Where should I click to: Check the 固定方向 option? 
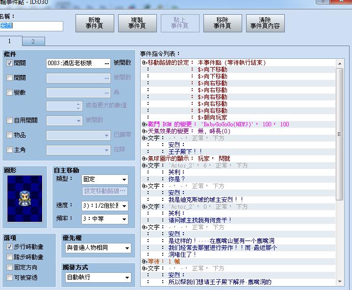[x=9, y=267]
